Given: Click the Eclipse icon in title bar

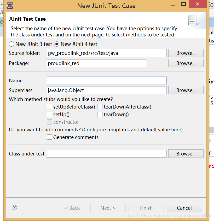Looking at the screenshot, I should coord(10,5).
